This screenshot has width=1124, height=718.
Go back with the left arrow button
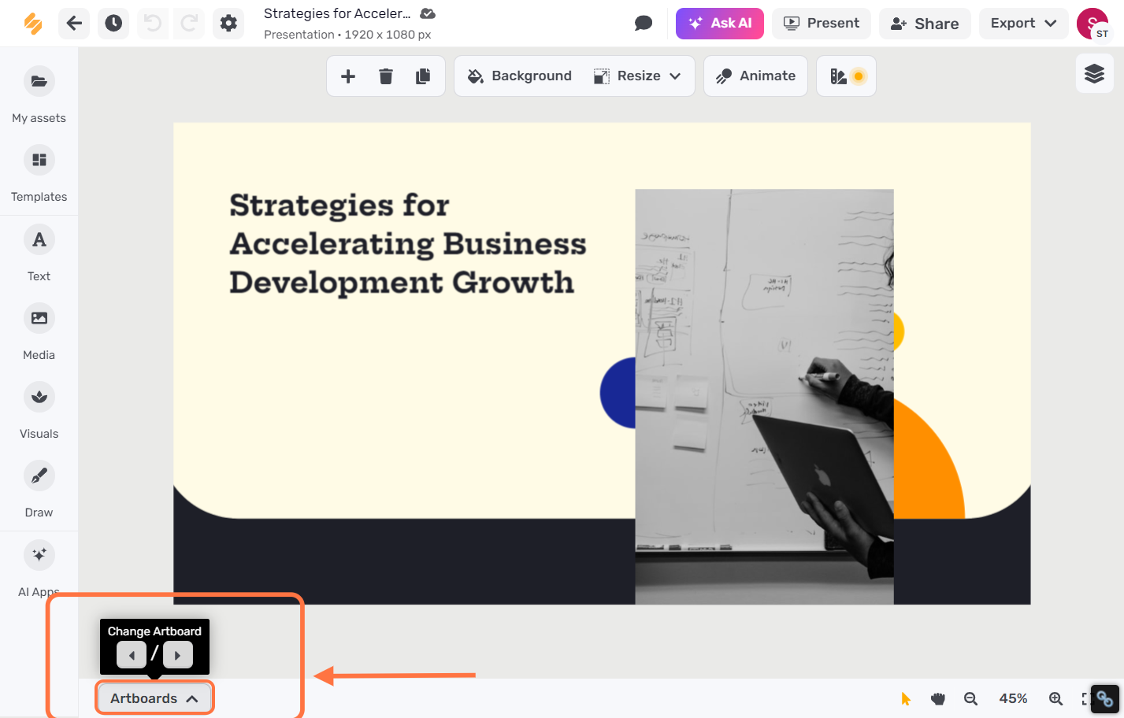(74, 24)
